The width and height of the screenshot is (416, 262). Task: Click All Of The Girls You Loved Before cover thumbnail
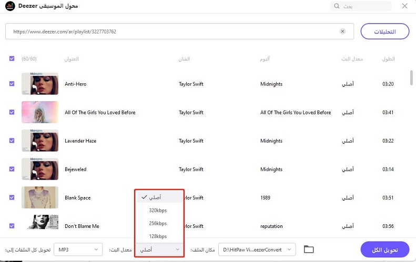point(40,112)
